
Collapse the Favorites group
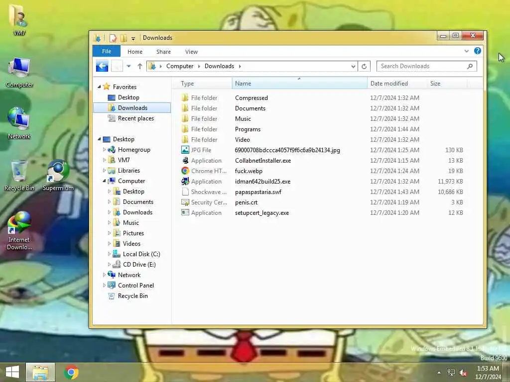tap(99, 87)
